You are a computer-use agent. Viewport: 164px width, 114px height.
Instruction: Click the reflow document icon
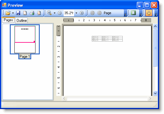click(39, 13)
